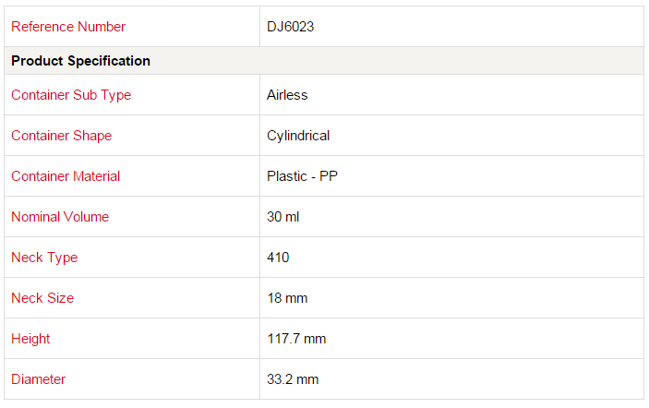Click the Neck Type label

click(x=44, y=258)
